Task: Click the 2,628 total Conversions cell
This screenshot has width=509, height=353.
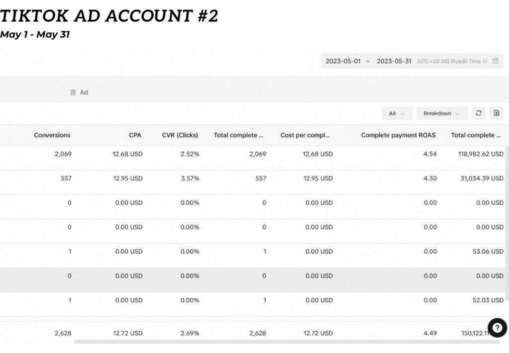Action: (x=63, y=333)
